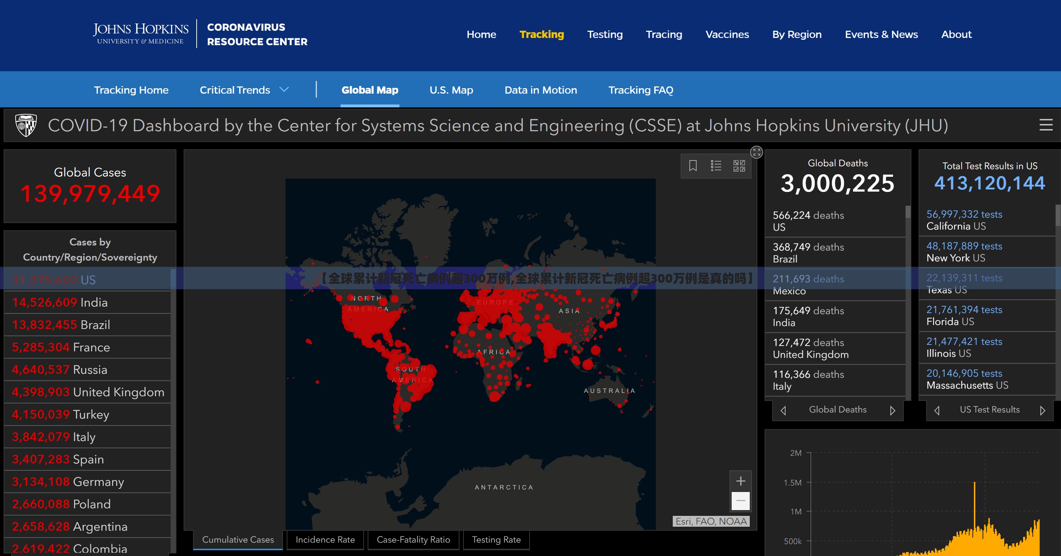Open the By Region nav item
This screenshot has height=556, width=1061.
[797, 34]
